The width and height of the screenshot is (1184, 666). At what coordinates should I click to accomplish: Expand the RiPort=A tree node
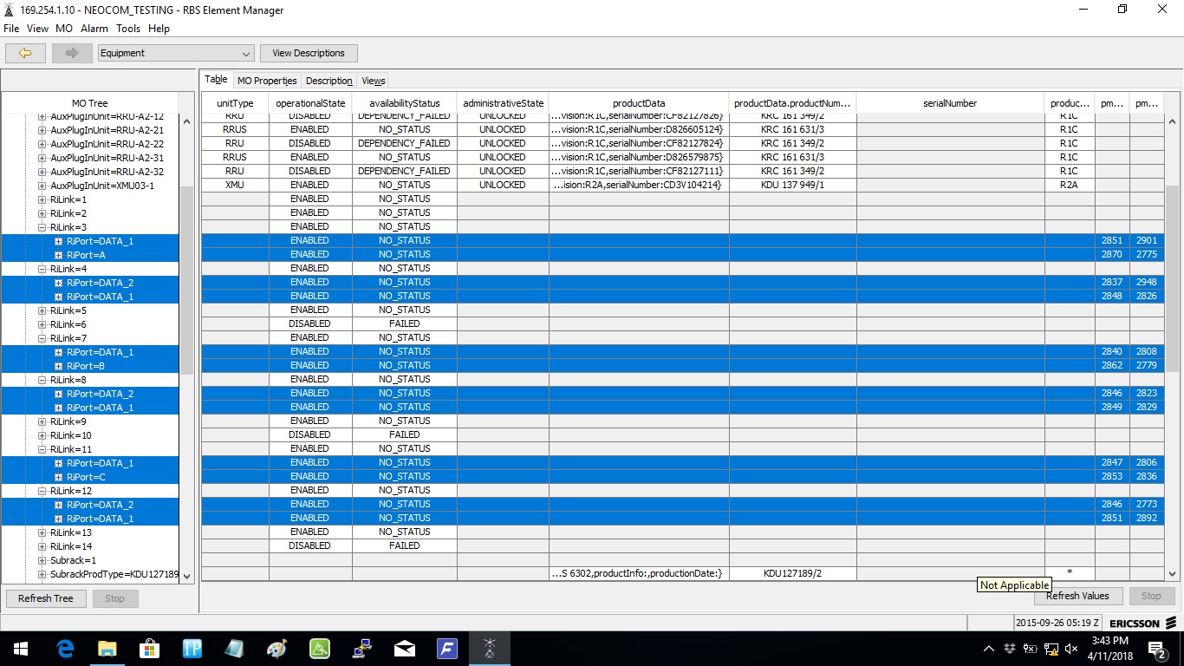tap(58, 255)
